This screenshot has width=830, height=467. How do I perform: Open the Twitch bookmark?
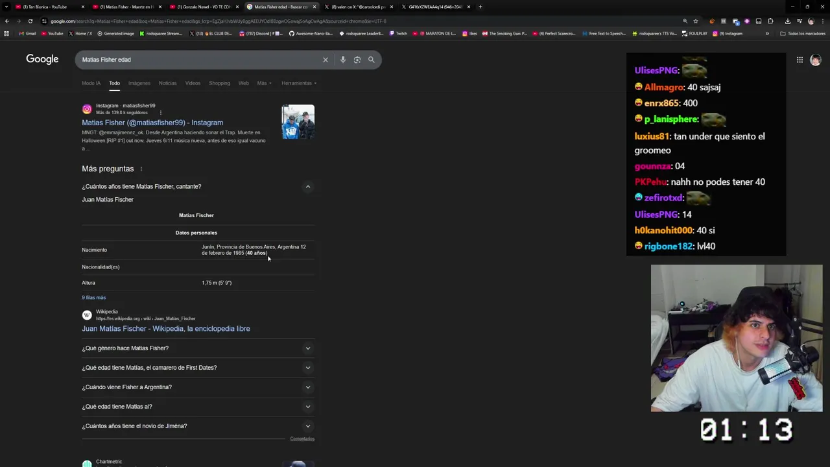click(398, 34)
